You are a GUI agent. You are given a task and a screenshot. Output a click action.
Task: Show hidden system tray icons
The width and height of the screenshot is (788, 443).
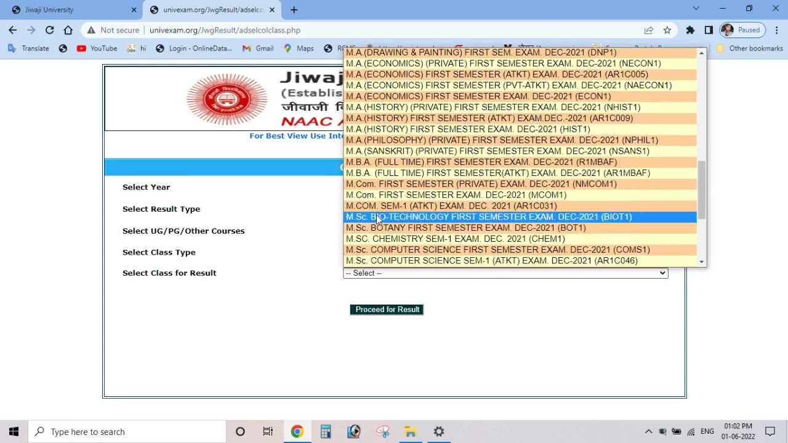[x=648, y=431]
